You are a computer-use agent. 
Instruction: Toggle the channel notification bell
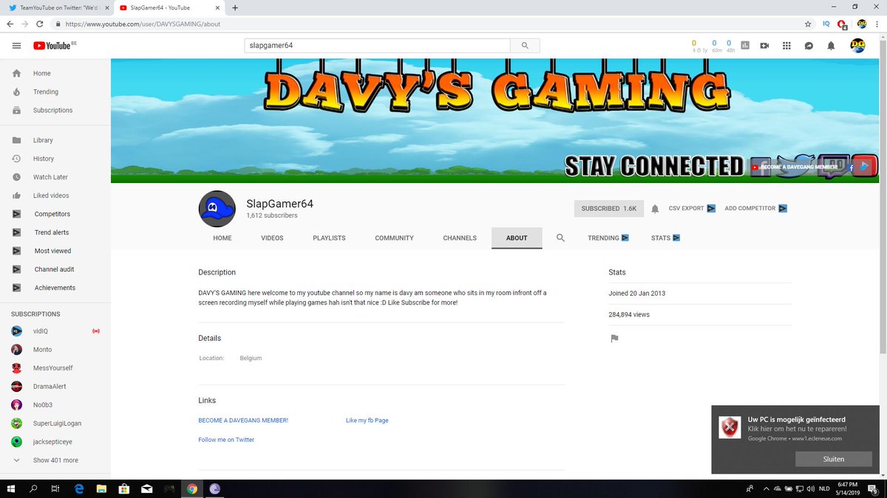point(655,209)
